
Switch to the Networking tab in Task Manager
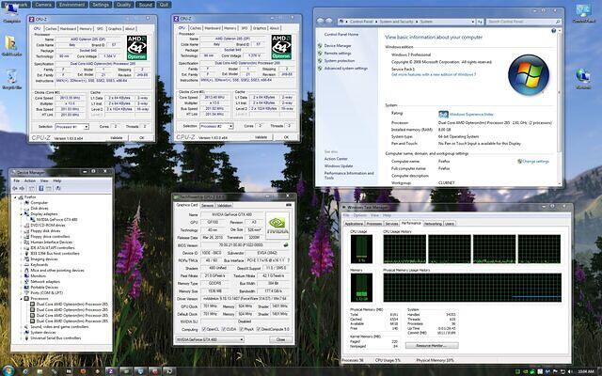[433, 224]
